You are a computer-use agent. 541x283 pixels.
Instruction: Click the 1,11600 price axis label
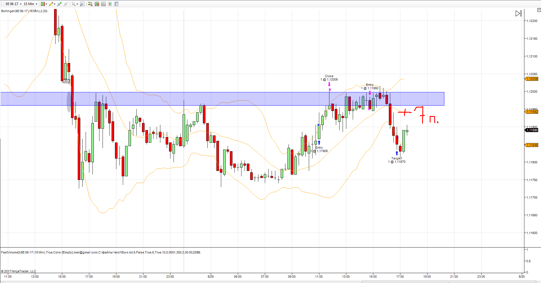pyautogui.click(x=532, y=233)
